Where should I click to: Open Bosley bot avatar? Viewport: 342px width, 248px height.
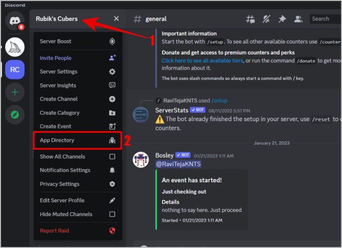[141, 160]
